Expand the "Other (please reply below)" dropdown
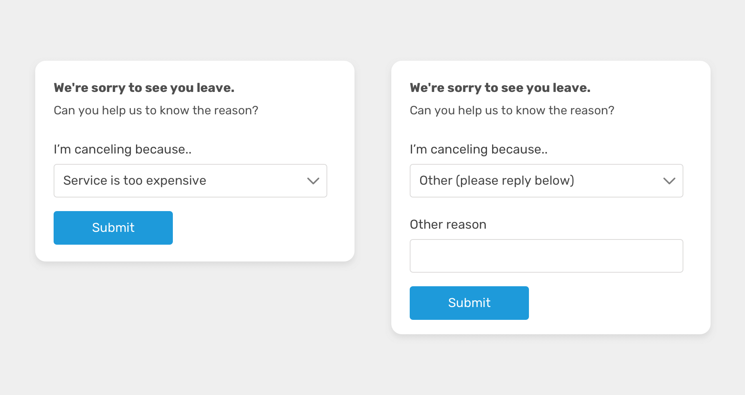 (x=546, y=181)
